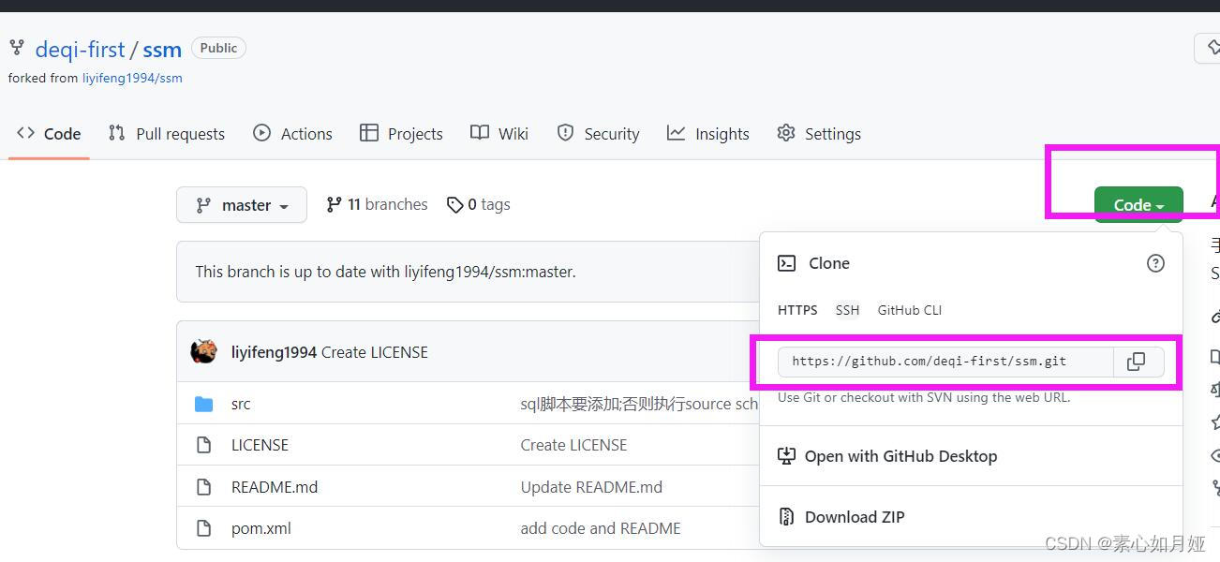Open the src folder name
The width and height of the screenshot is (1220, 562).
tap(241, 404)
